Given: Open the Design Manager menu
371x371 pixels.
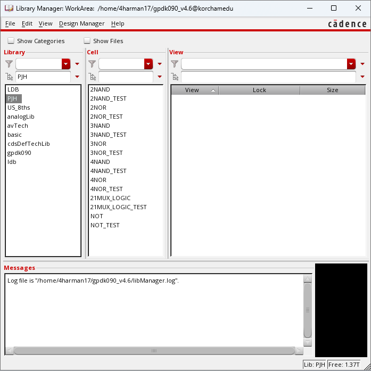Looking at the screenshot, I should tap(81, 23).
